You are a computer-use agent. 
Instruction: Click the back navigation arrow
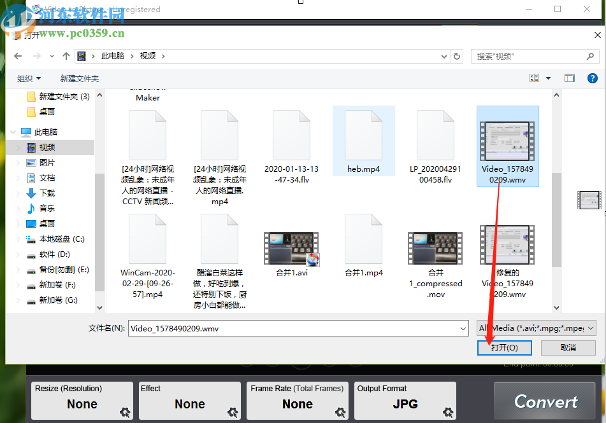(x=18, y=56)
